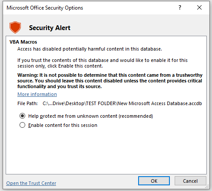This screenshot has height=191, width=212.
Task: Click the 'Enable content for this session' label
Action: (63, 125)
